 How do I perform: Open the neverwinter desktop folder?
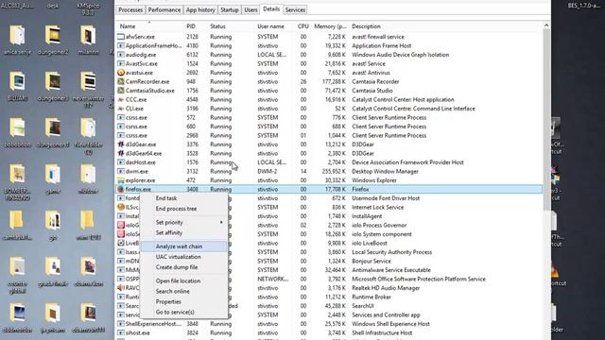pyautogui.click(x=88, y=89)
